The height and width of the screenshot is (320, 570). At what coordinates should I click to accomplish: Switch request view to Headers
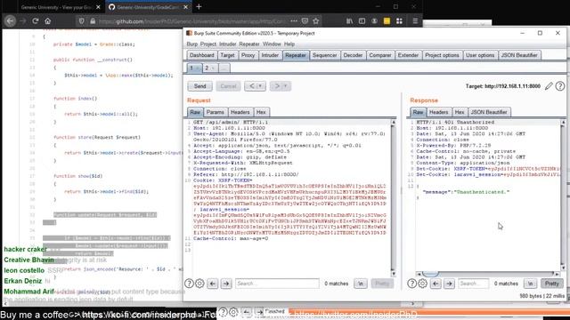(240, 112)
